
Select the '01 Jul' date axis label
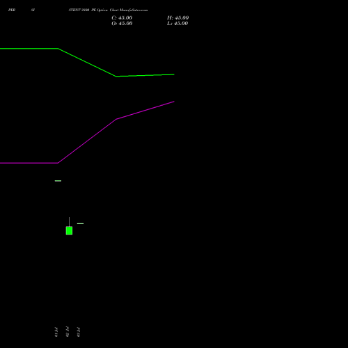pos(56,332)
